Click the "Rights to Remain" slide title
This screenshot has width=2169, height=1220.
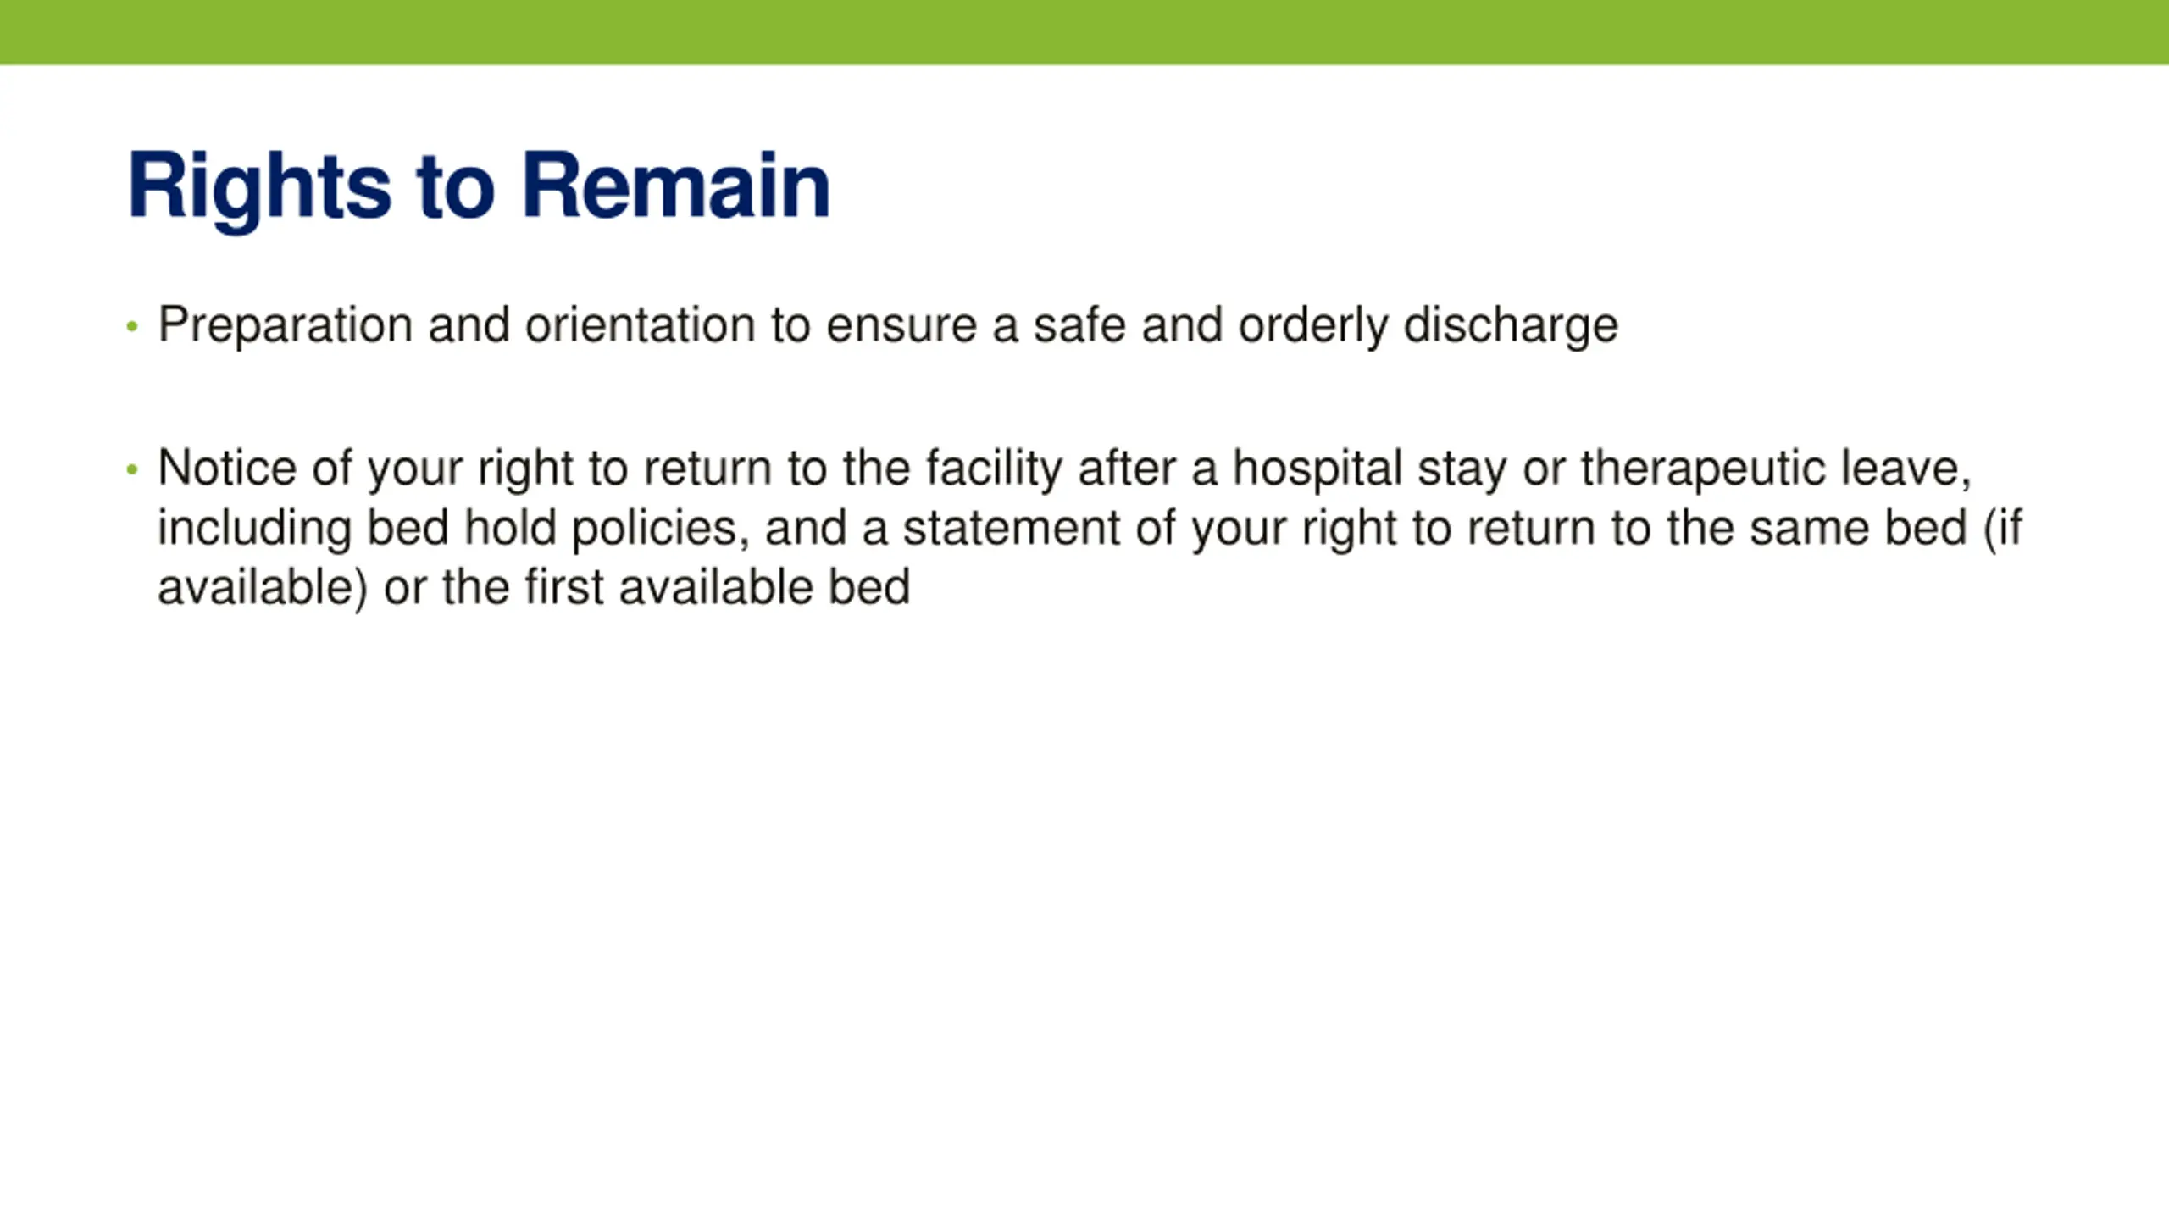tap(479, 186)
